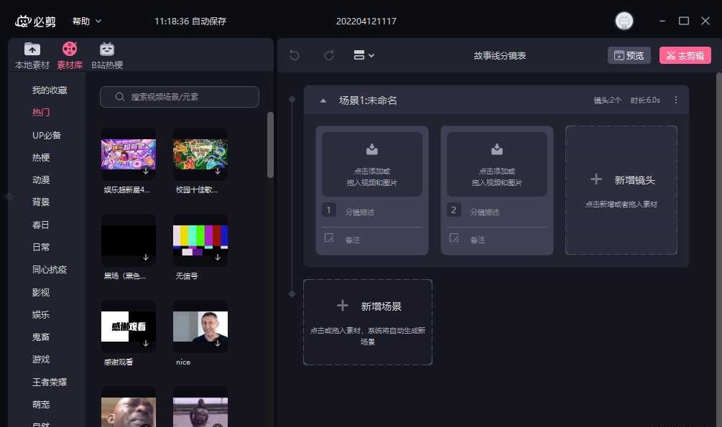
Task: Click the 场景1:未命名 scene title
Action: click(368, 100)
